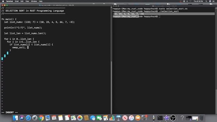The height and width of the screenshot is (122, 217).
Task: Open Numbers chart icon in Dock
Action: point(112,118)
